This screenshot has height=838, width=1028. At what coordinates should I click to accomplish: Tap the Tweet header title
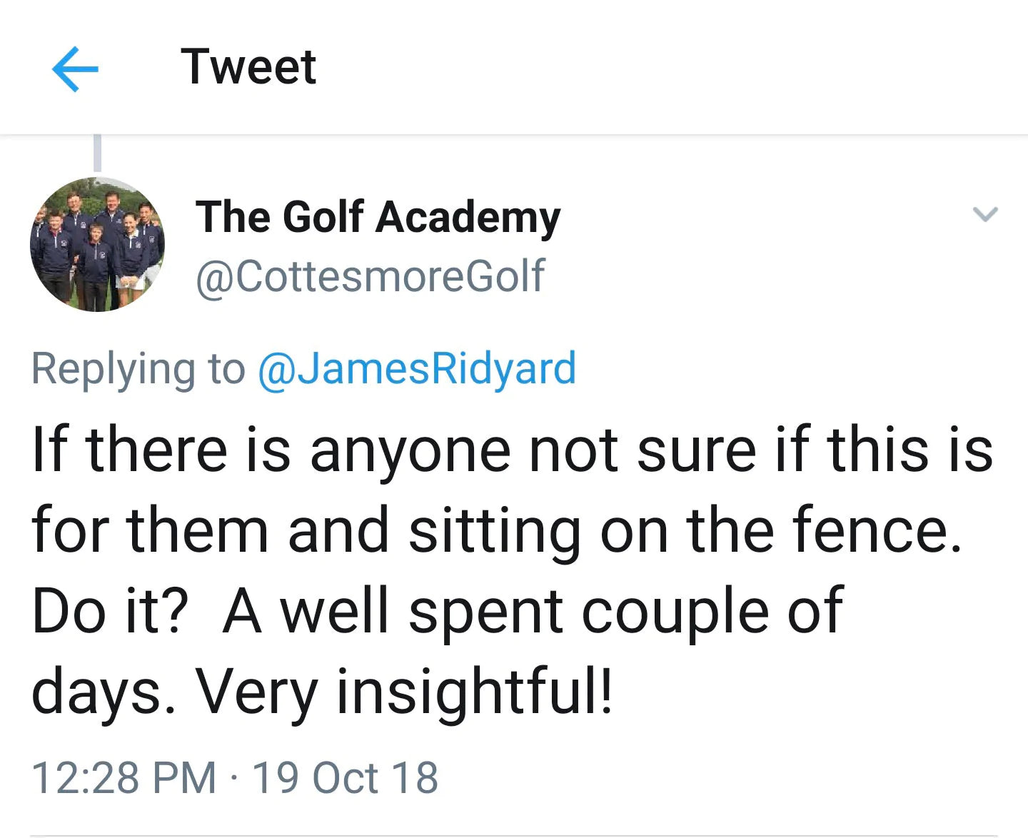tap(248, 67)
